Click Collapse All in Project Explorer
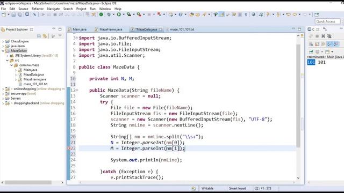The height and width of the screenshot is (193, 344). click(x=39, y=36)
